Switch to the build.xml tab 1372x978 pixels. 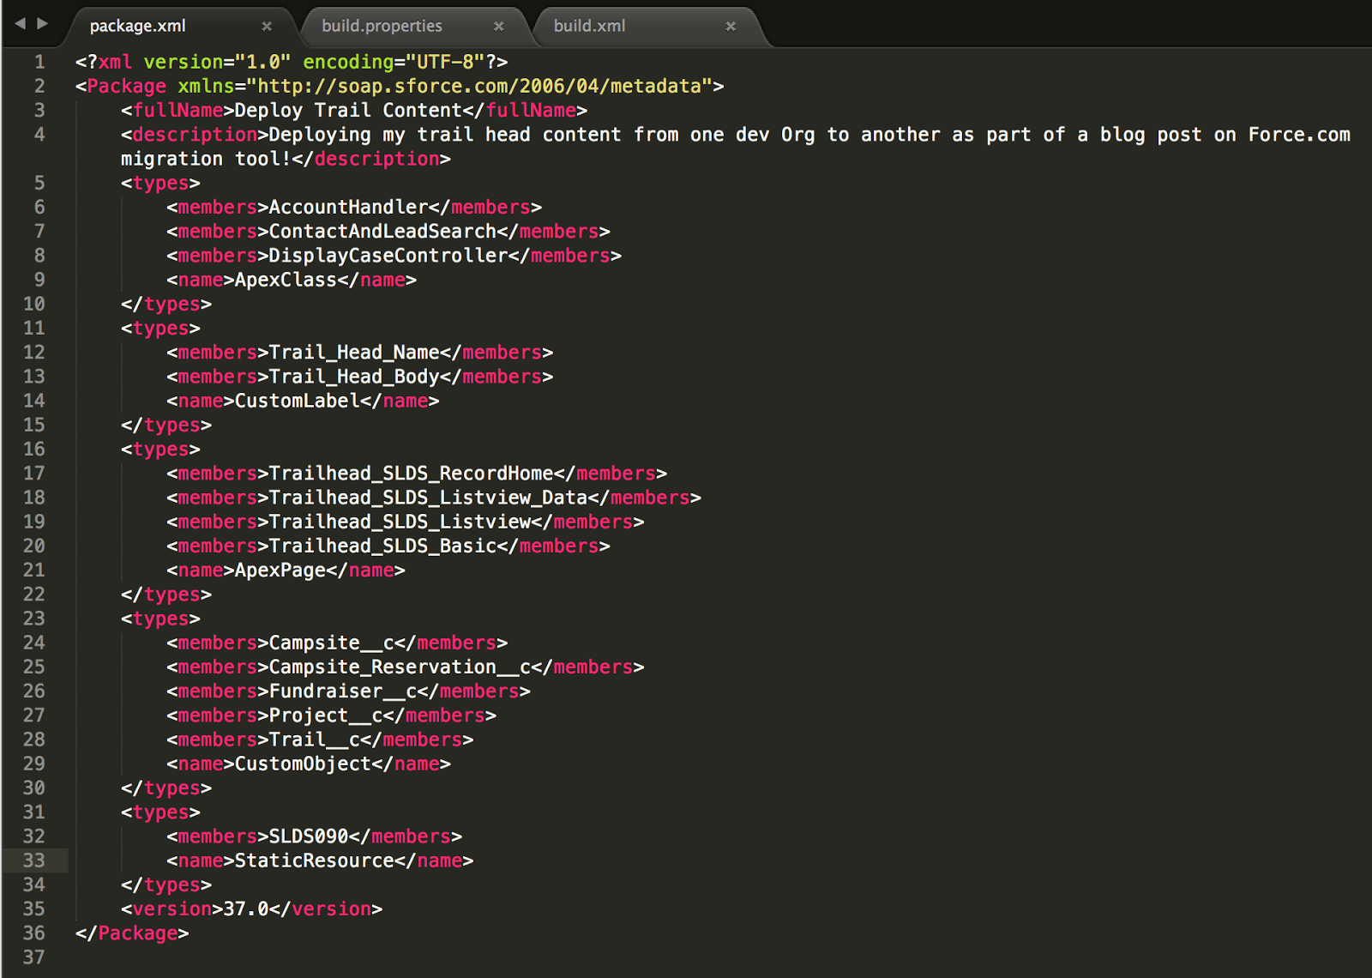pyautogui.click(x=592, y=26)
